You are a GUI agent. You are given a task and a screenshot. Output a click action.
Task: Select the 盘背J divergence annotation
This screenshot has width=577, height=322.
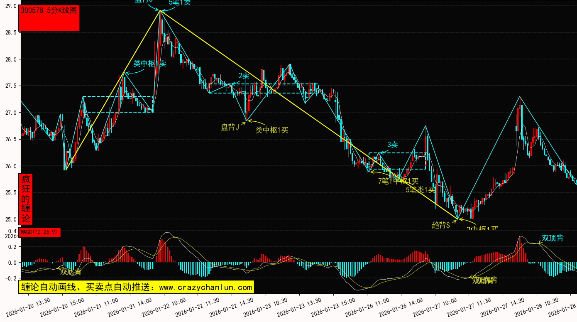tap(230, 127)
